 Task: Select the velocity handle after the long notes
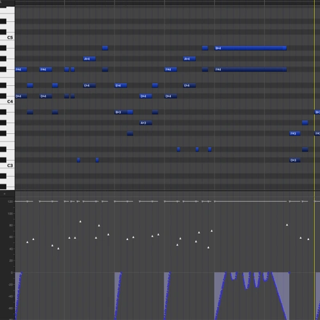click(287, 225)
